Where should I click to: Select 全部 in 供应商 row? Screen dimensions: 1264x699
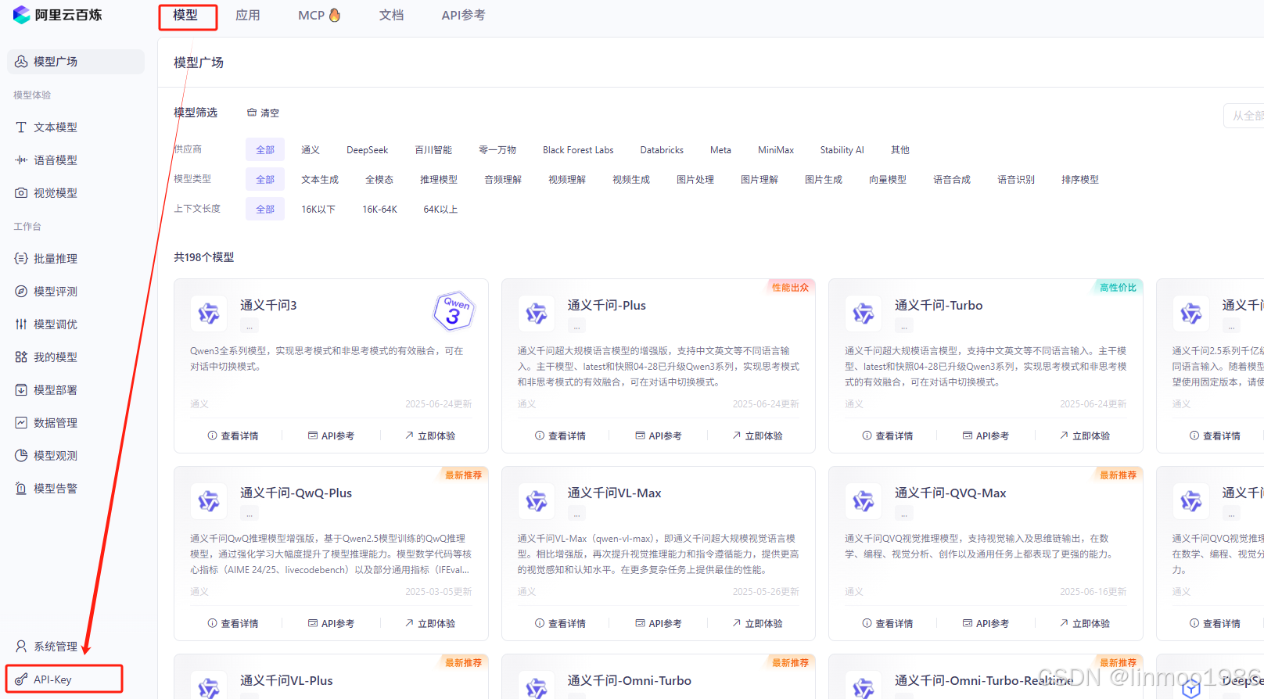pos(265,149)
